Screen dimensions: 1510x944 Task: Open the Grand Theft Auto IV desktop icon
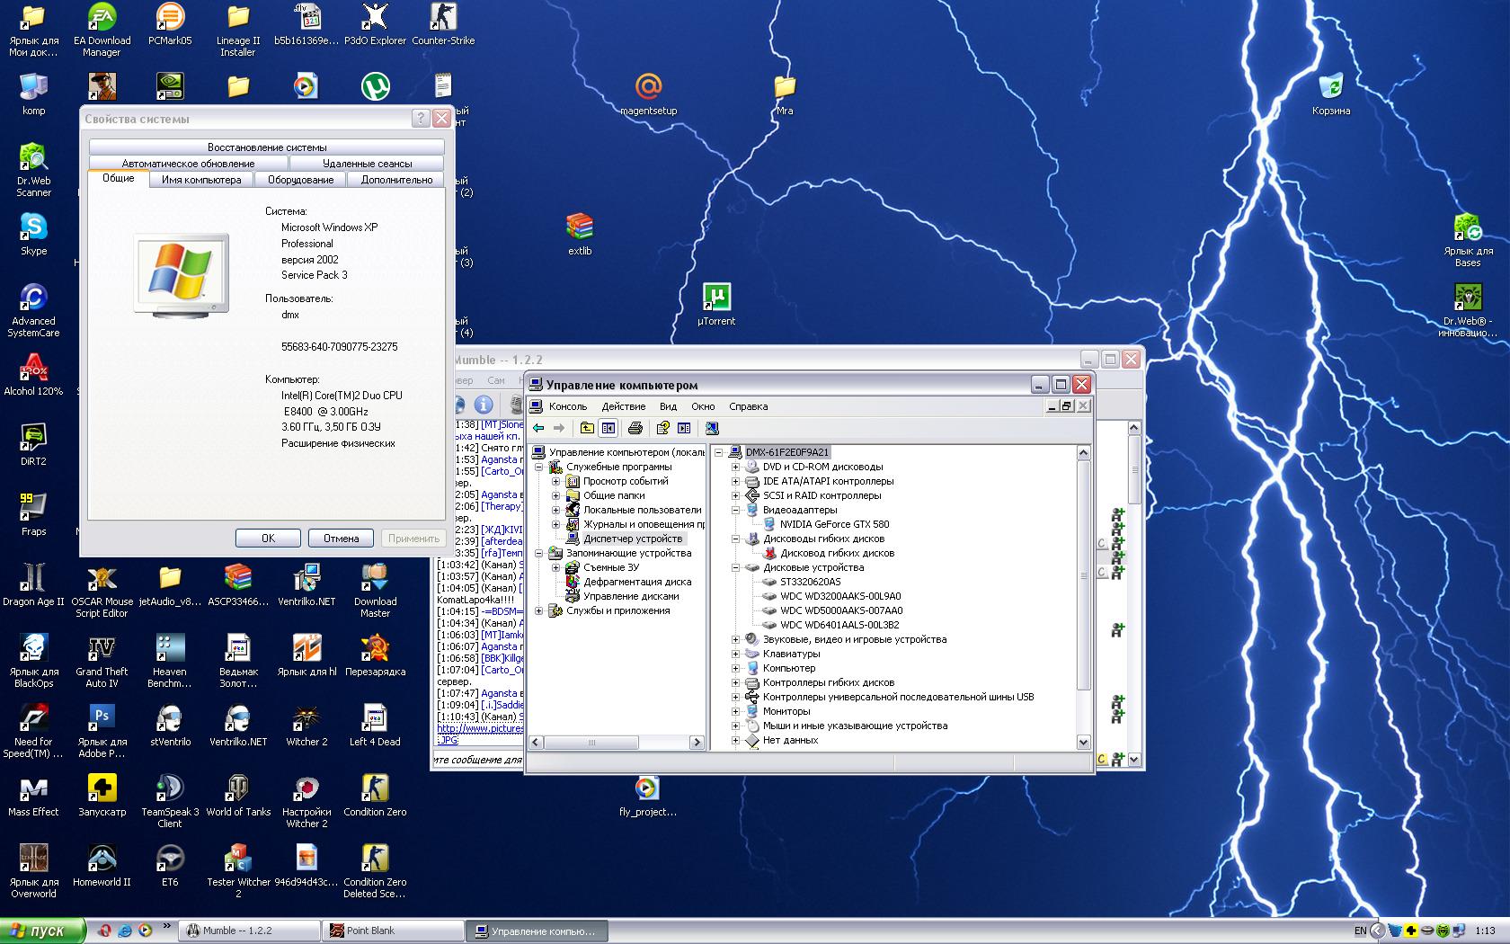[102, 660]
